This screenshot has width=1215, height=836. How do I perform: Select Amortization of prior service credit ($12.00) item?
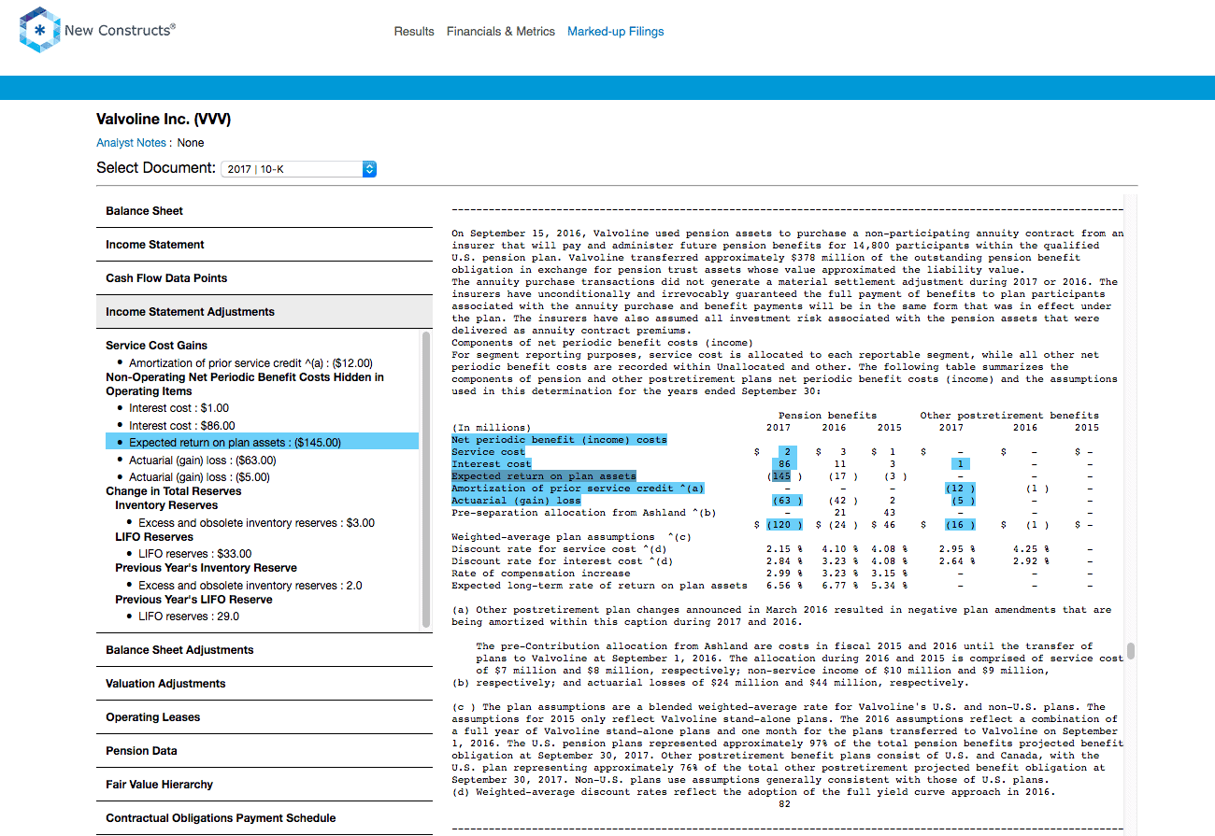point(250,363)
